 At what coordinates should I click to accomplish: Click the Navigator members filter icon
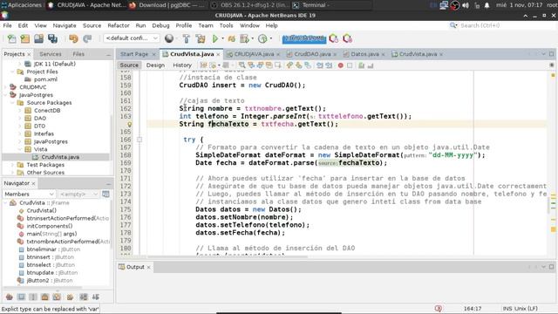[x=105, y=194]
